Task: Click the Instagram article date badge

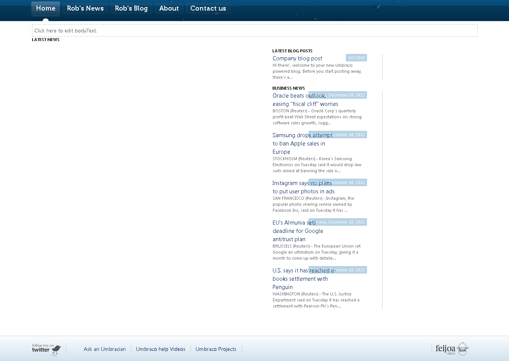Action: (338, 182)
